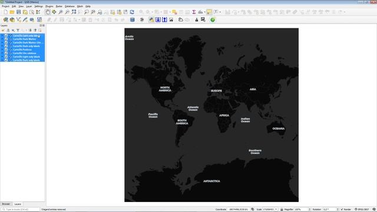The width and height of the screenshot is (377, 212).
Task: Activate the Zoom Out tool
Action: click(x=67, y=12)
